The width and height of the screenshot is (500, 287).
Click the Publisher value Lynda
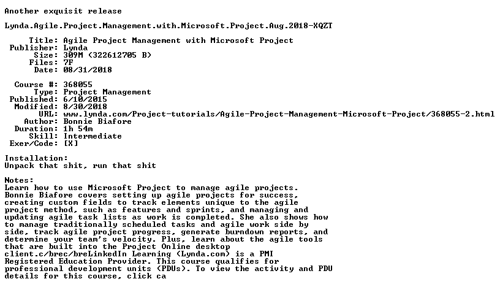tap(75, 48)
